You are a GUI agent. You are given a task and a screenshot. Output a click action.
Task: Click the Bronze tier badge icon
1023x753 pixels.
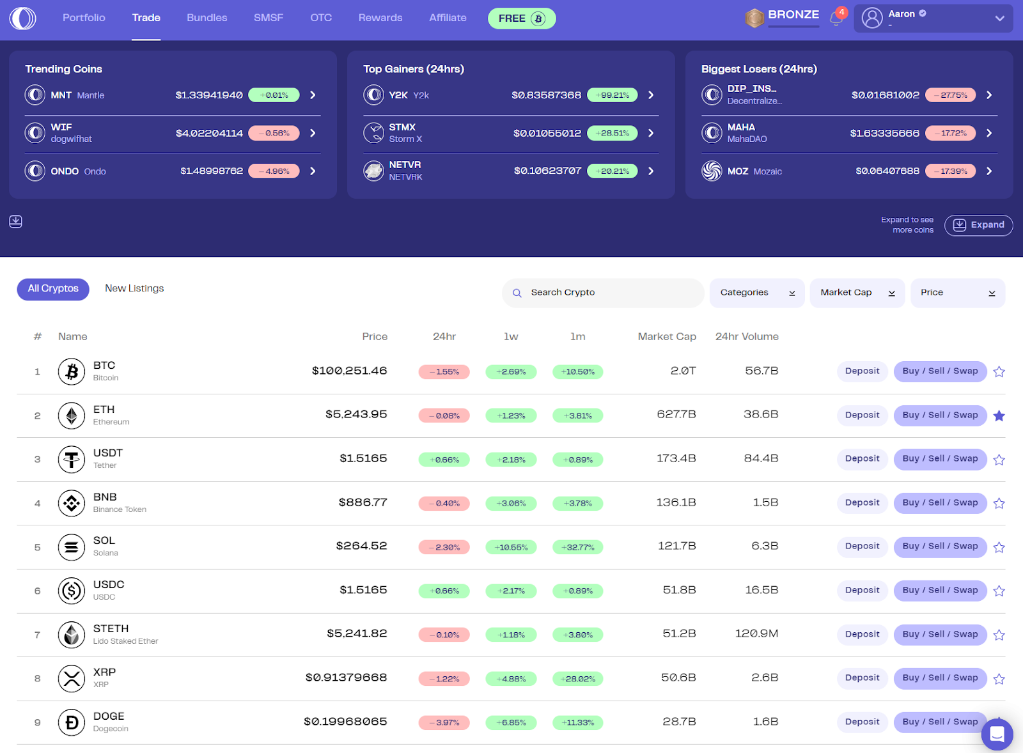(754, 19)
